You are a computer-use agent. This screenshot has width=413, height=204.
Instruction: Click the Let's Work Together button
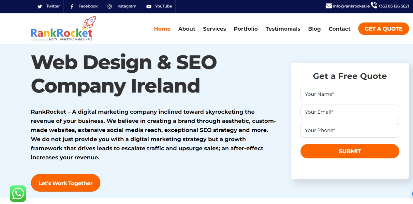point(66,183)
